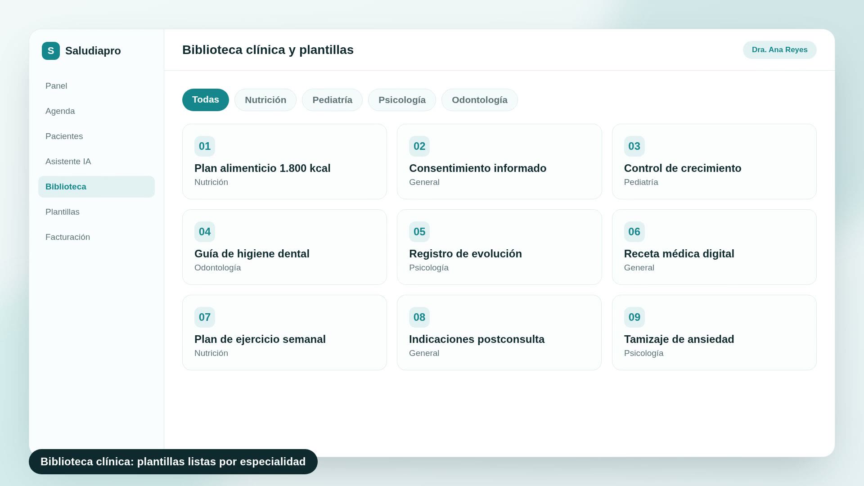This screenshot has width=864, height=486.
Task: Open the Dra. Ana Reyes profile badge
Action: tap(780, 50)
